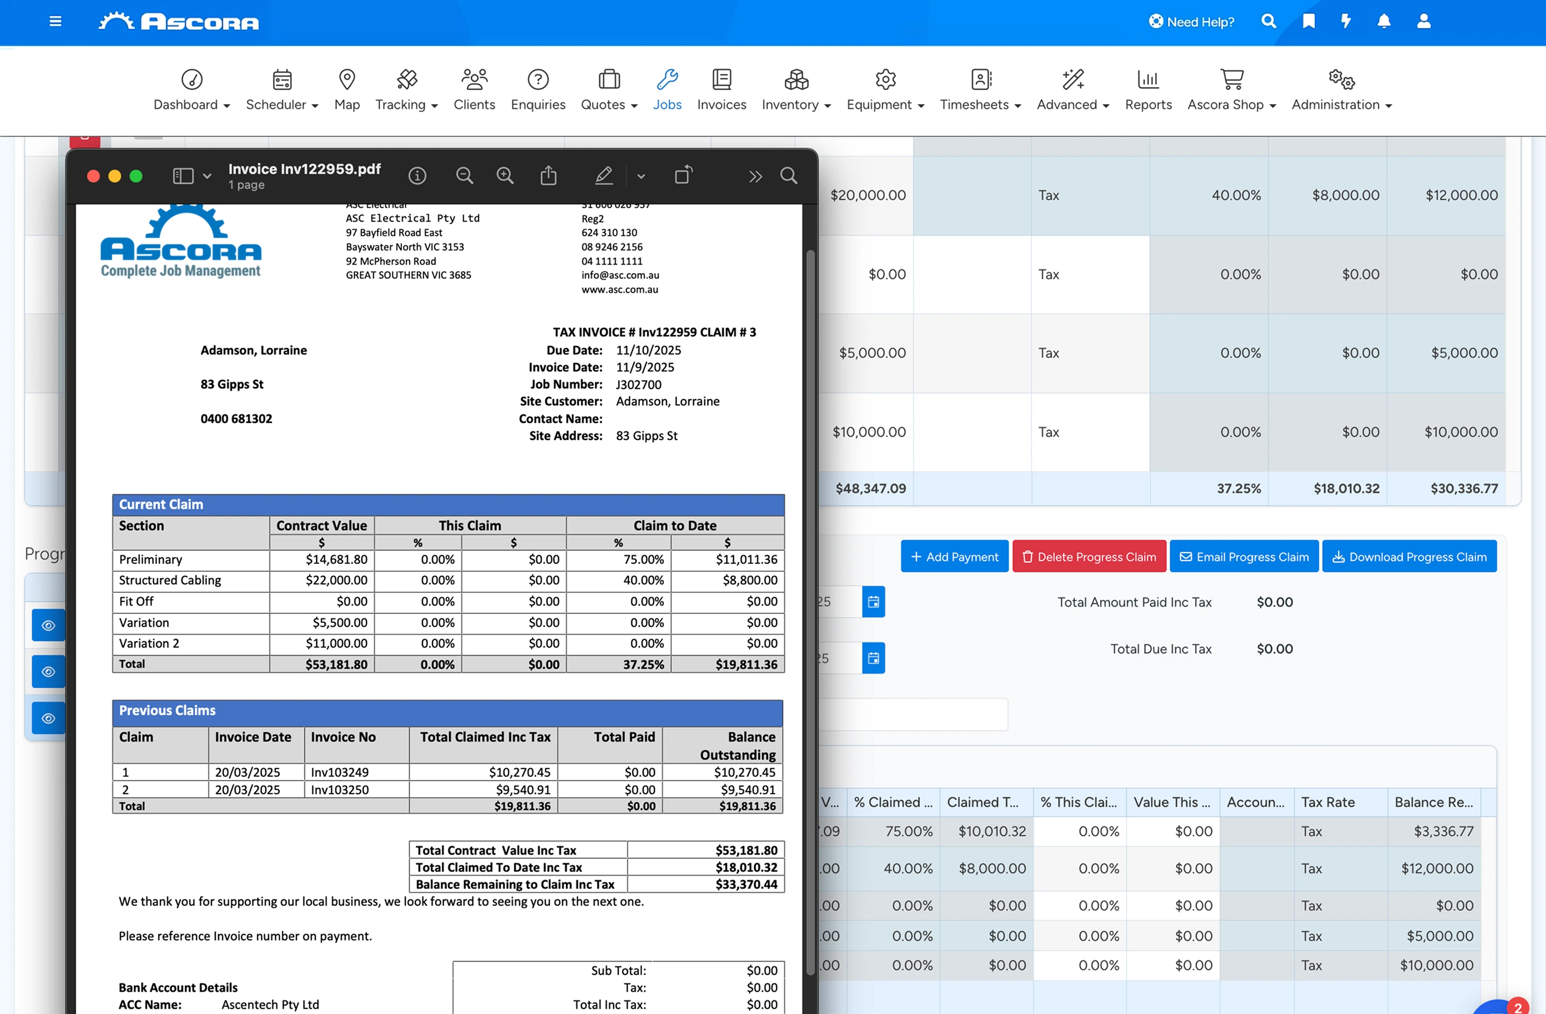Toggle the first eye view button

(48, 625)
